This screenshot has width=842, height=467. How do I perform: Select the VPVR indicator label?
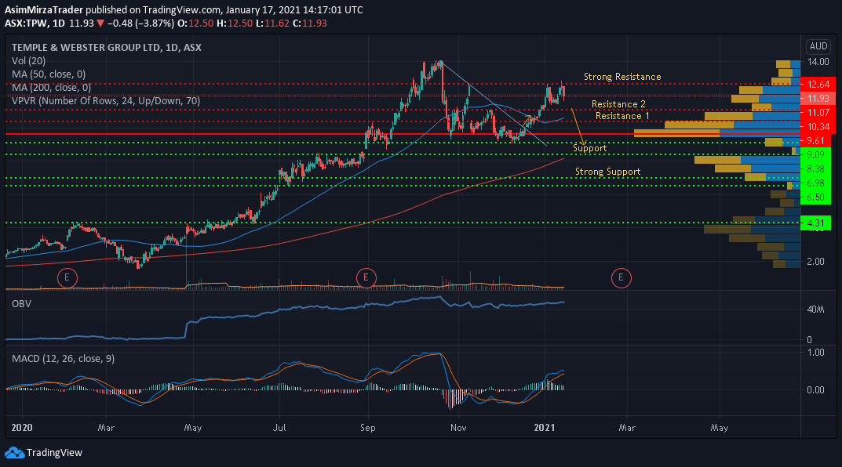click(x=106, y=101)
